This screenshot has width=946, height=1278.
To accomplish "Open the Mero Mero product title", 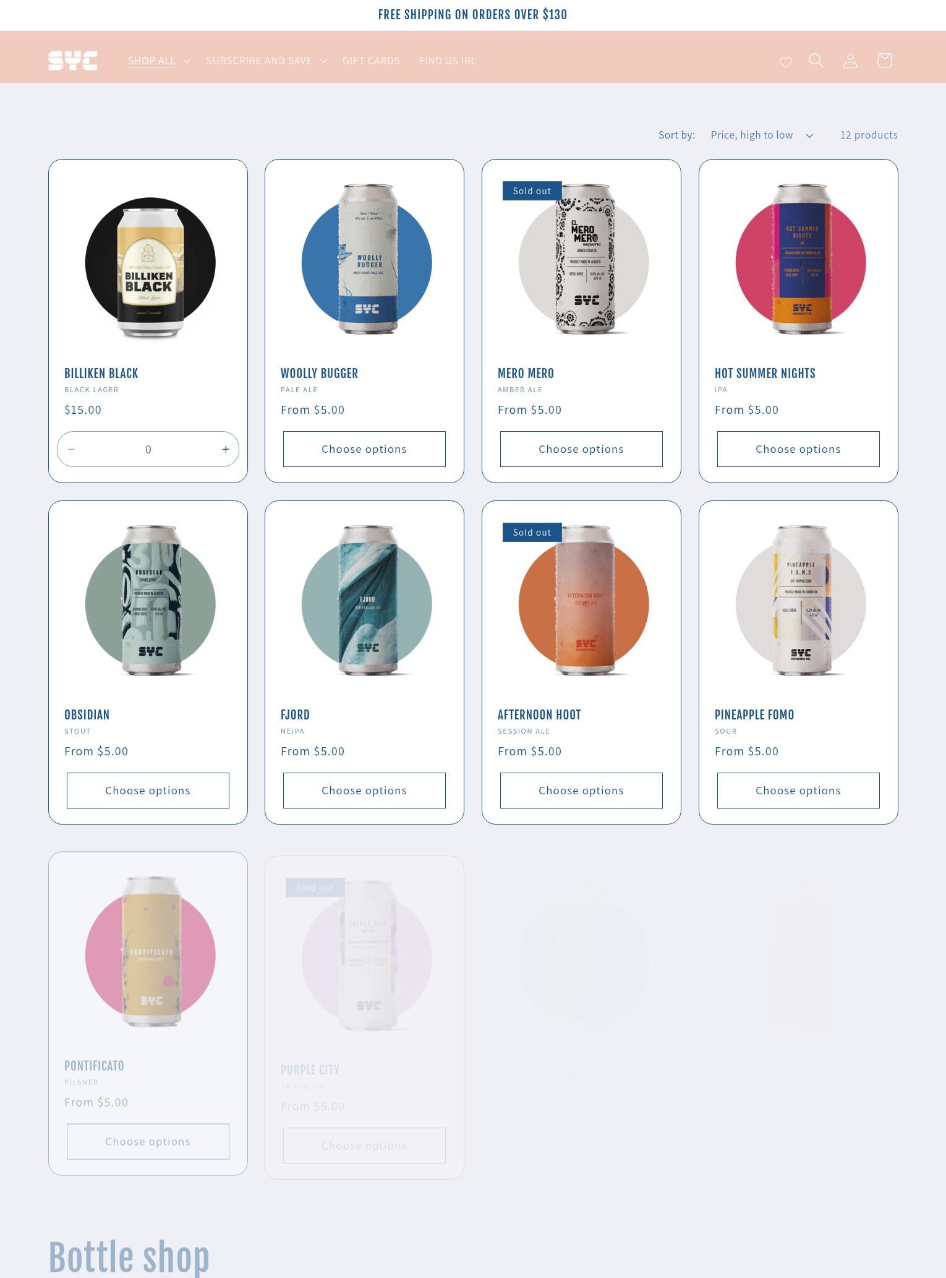I will coord(526,374).
